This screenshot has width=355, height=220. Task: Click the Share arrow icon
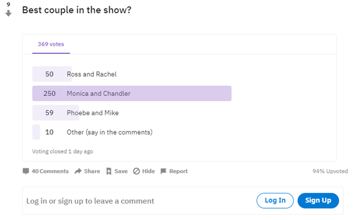click(78, 171)
